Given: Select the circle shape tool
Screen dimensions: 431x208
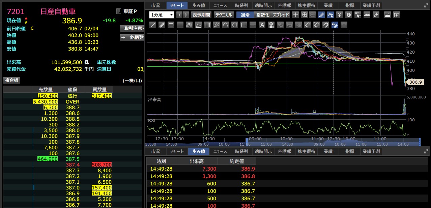Looking at the screenshot, I should (x=235, y=25).
